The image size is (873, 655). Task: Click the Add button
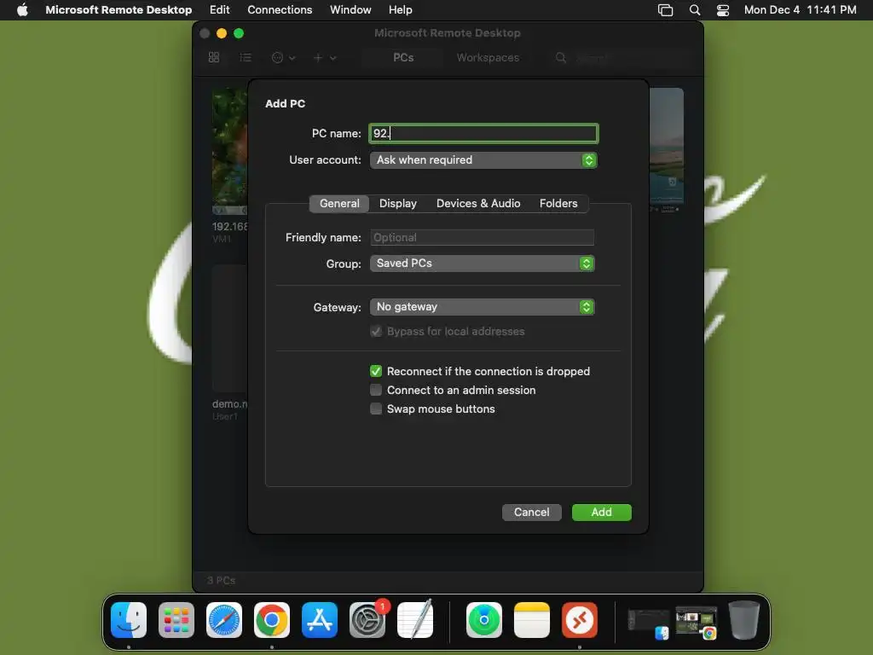pyautogui.click(x=601, y=512)
